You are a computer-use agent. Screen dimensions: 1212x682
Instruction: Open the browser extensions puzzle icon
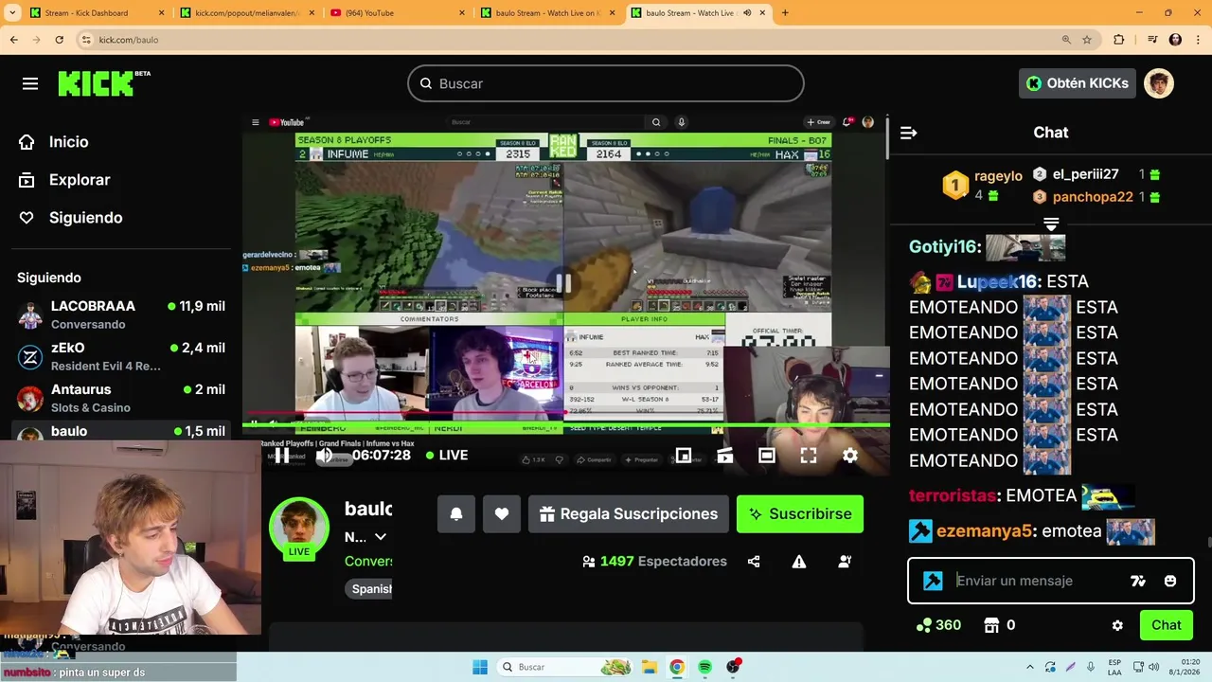[1119, 40]
